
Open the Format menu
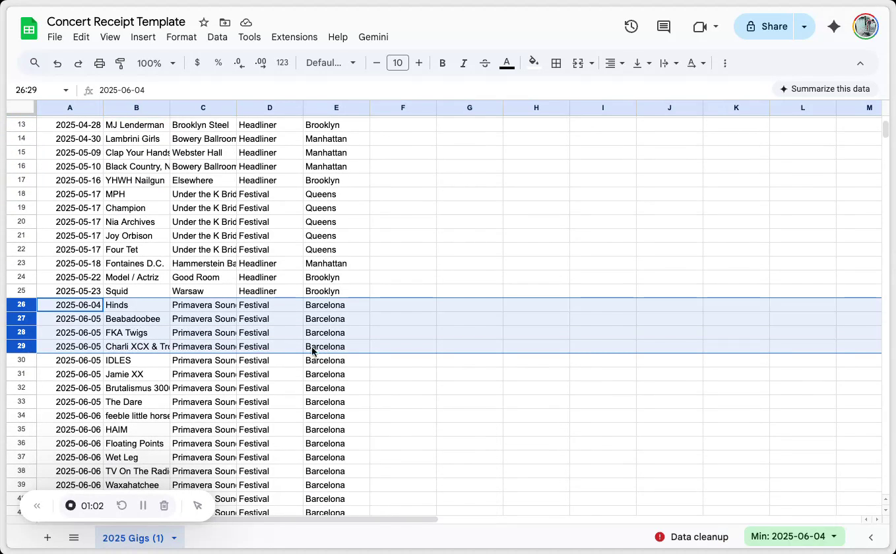click(181, 37)
